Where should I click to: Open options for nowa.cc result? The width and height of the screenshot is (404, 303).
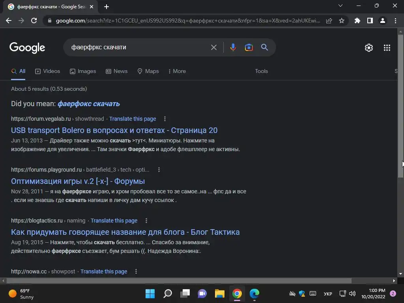[136, 271]
